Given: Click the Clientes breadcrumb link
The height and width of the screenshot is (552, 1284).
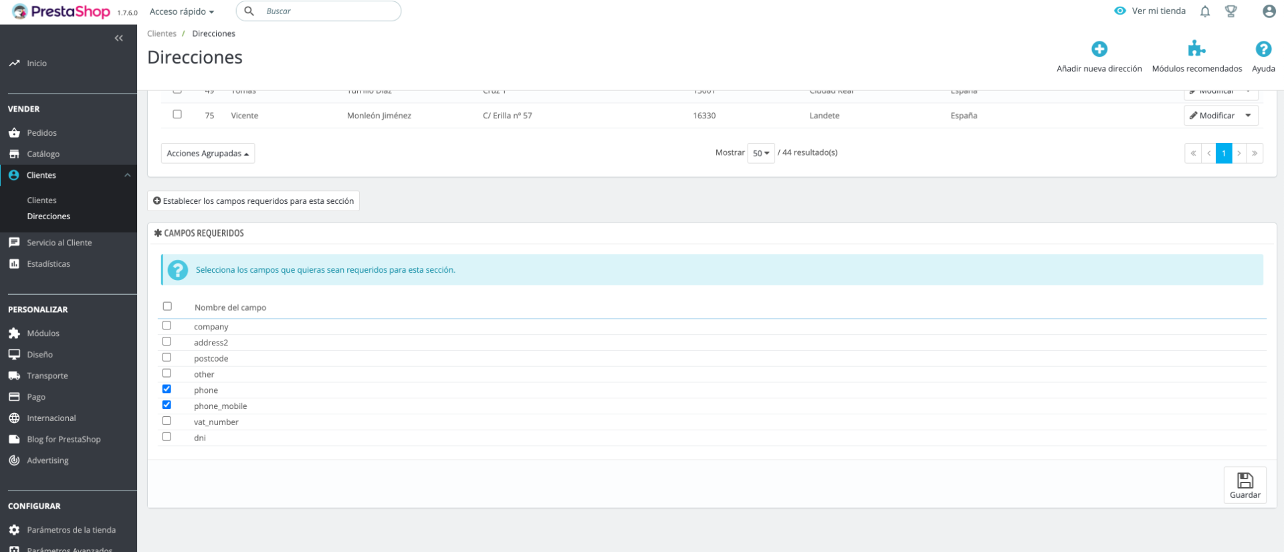Looking at the screenshot, I should 162,33.
